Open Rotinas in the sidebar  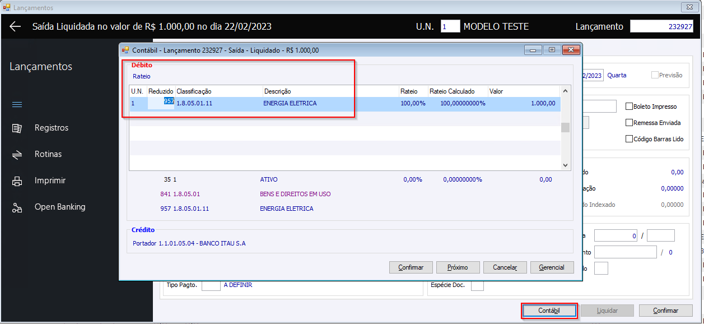[48, 154]
